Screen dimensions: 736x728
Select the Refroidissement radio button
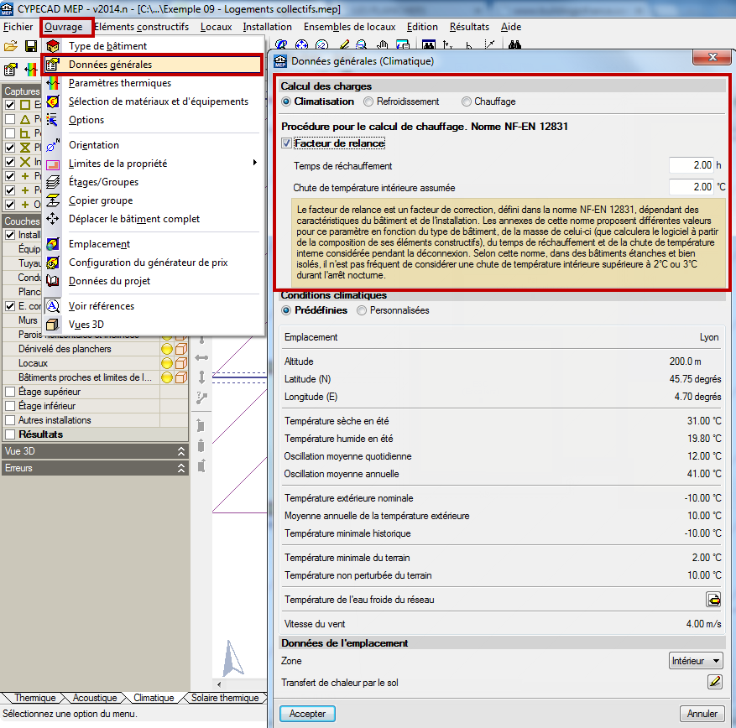tap(369, 101)
